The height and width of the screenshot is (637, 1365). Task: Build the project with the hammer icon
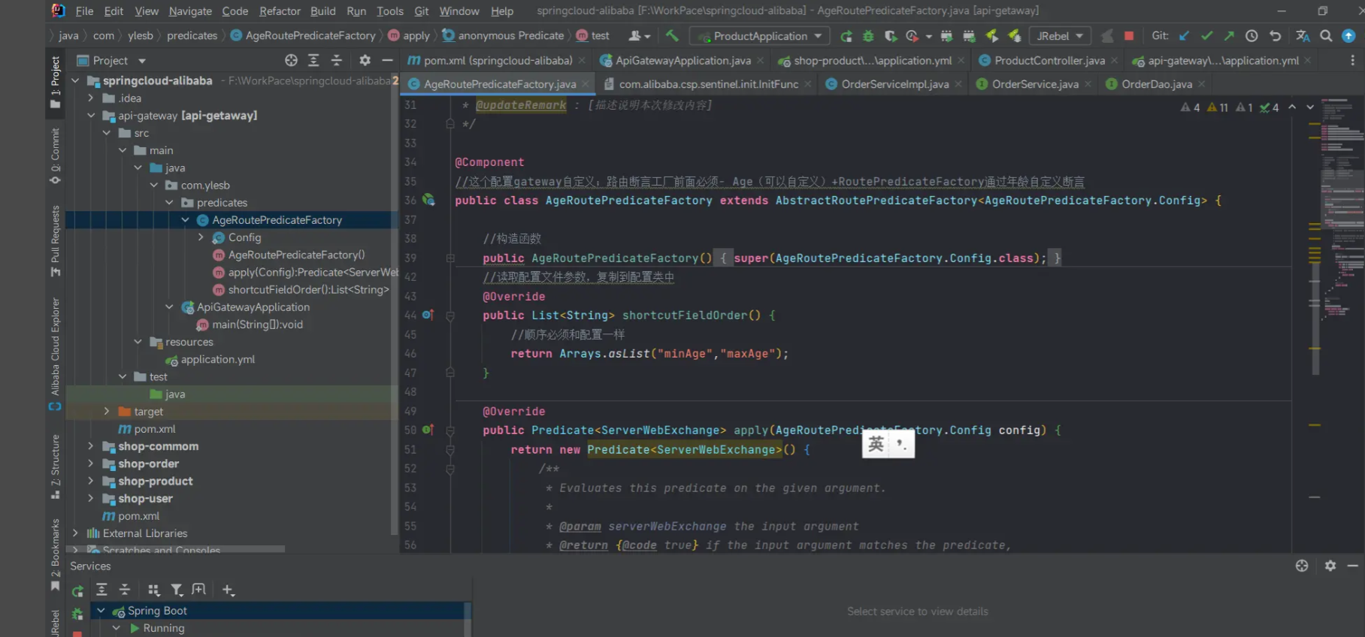tap(672, 35)
